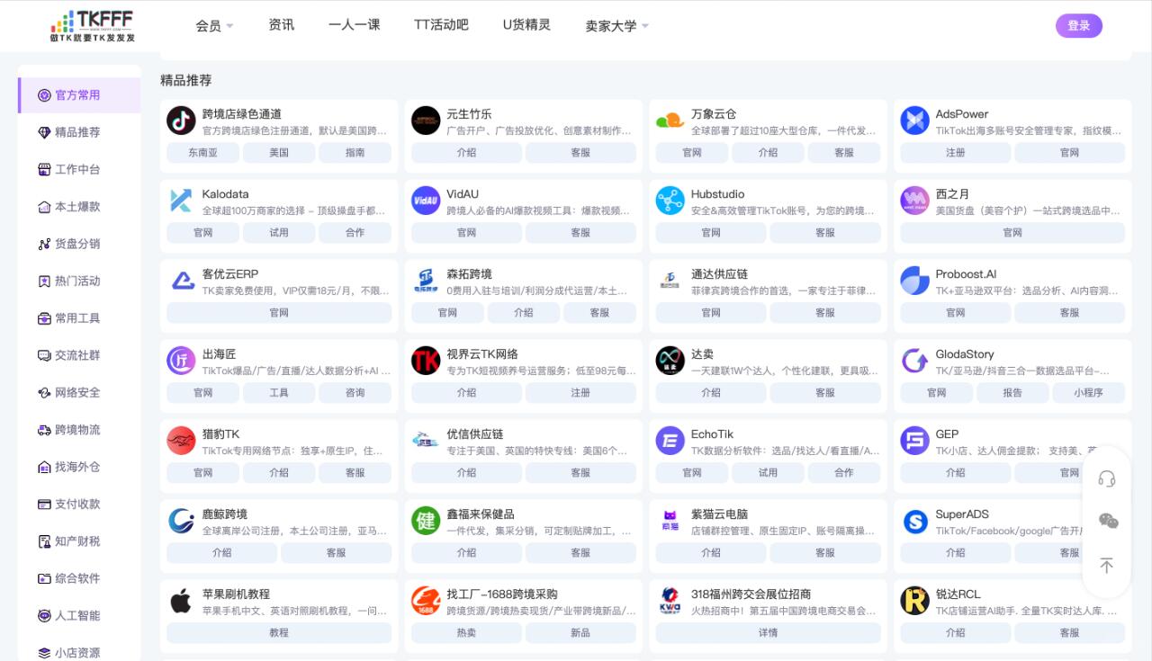
Task: Click the 西之月 logo icon
Action: 914,201
